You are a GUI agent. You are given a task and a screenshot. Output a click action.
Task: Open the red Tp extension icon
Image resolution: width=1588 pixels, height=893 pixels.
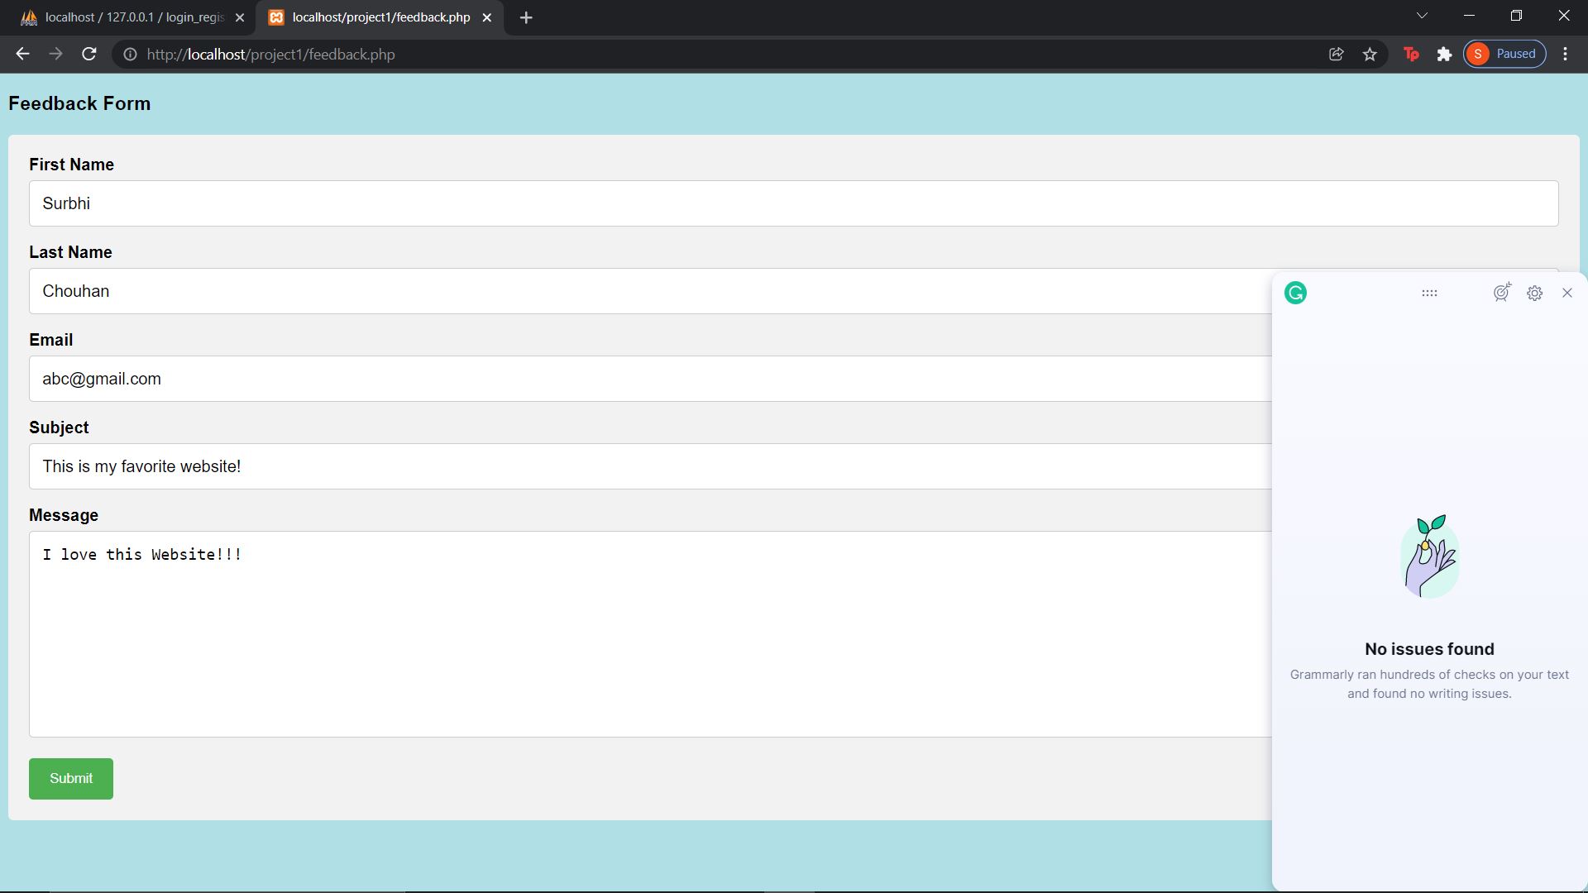1411,54
